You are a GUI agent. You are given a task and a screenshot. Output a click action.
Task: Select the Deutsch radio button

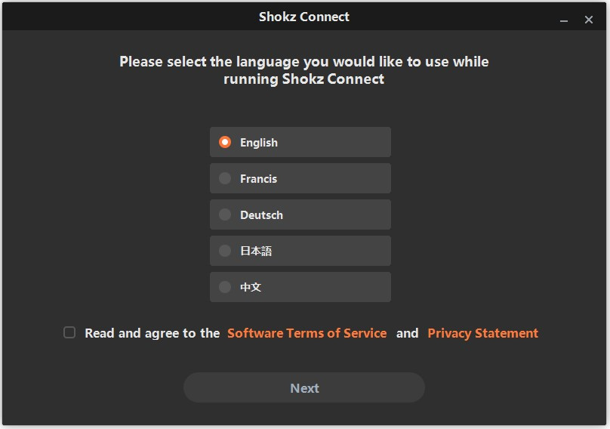click(x=224, y=214)
